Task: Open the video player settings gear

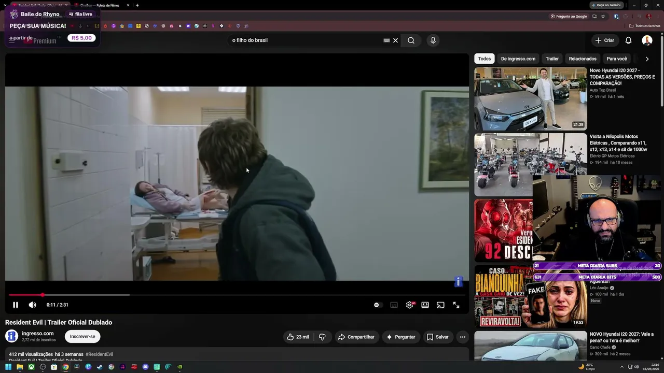Action: pyautogui.click(x=410, y=305)
